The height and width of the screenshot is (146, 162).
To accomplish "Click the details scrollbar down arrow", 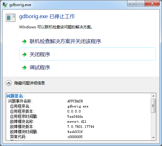I will point(153,137).
